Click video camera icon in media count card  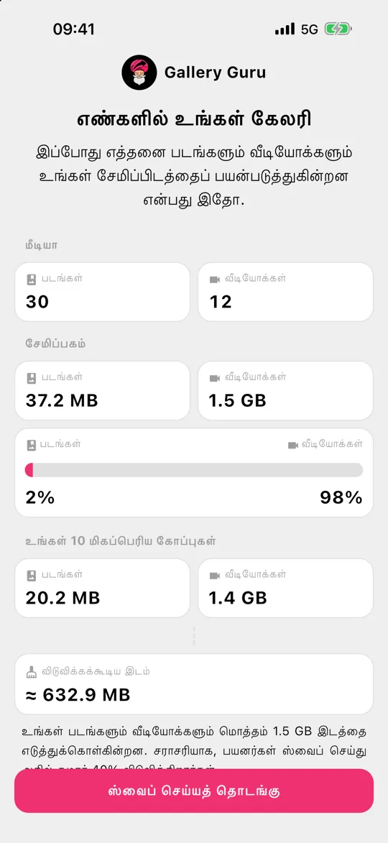coord(214,280)
